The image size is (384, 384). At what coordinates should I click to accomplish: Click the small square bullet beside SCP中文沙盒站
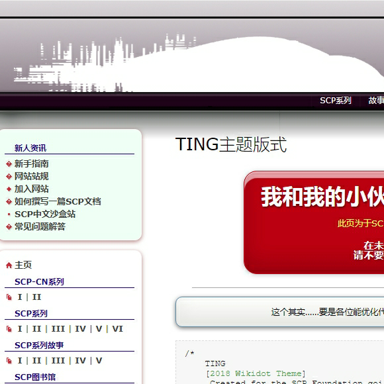point(9,215)
